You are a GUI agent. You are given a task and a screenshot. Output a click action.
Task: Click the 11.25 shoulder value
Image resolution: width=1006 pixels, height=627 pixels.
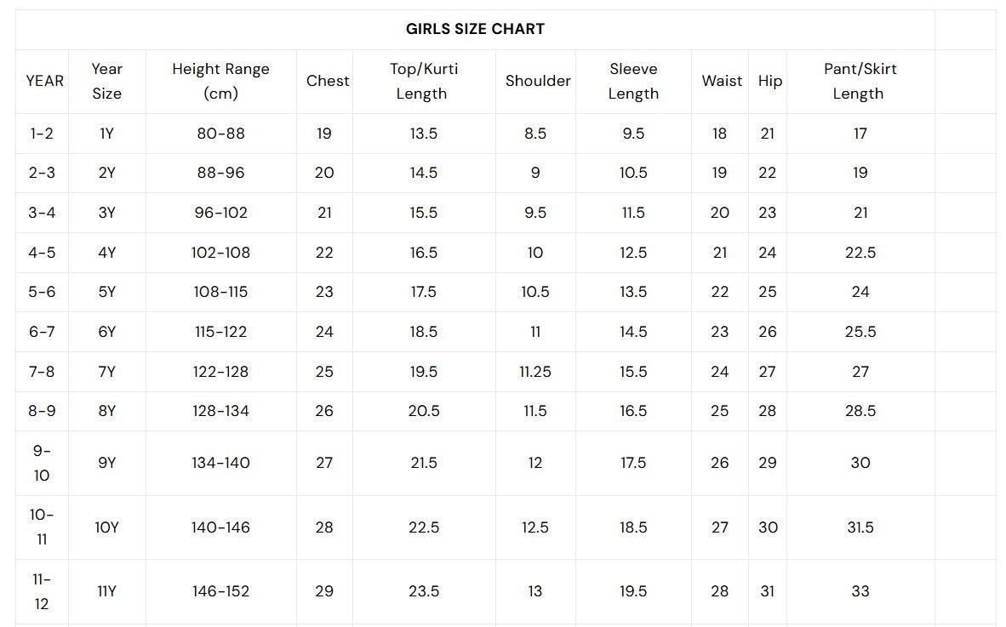pyautogui.click(x=535, y=371)
